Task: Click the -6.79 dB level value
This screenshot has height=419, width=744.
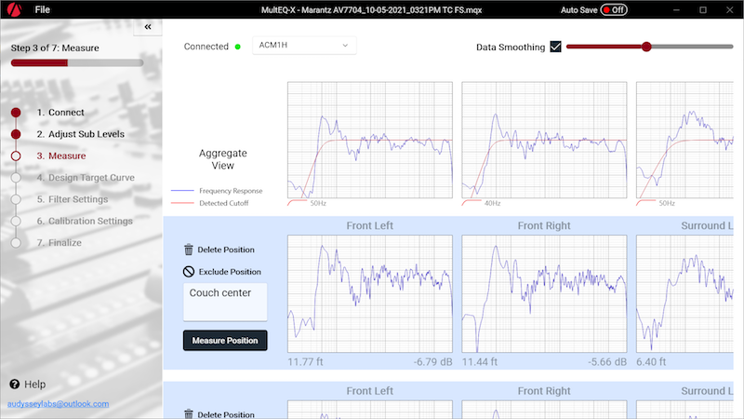Action: click(x=432, y=362)
